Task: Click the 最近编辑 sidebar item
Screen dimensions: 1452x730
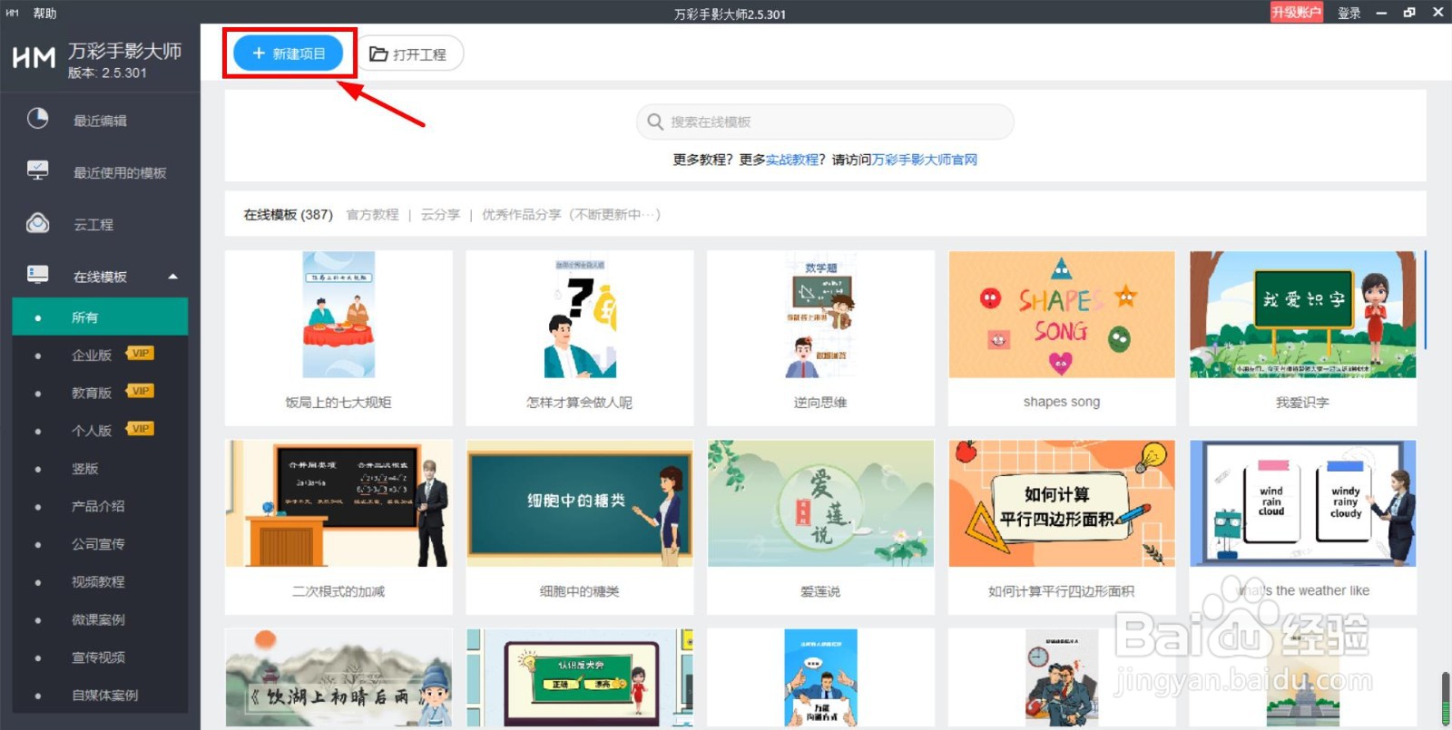Action: click(100, 120)
